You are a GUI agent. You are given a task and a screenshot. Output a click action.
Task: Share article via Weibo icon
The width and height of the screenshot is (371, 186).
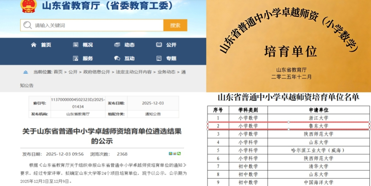175,154
